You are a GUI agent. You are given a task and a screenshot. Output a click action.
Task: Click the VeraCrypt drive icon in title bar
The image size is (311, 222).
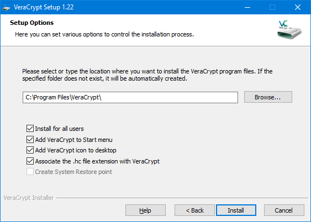[x=6, y=8]
